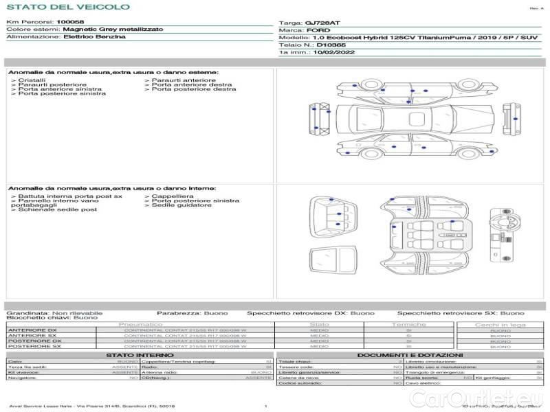
Task: Select 'Magnetic Grey metallizzato' colour value
Action: (113, 30)
